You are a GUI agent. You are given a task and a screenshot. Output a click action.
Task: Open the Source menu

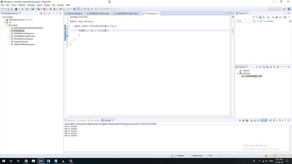click(x=14, y=5)
